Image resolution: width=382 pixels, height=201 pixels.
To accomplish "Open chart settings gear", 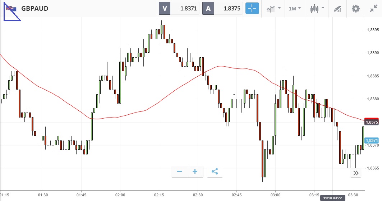I will (356, 8).
